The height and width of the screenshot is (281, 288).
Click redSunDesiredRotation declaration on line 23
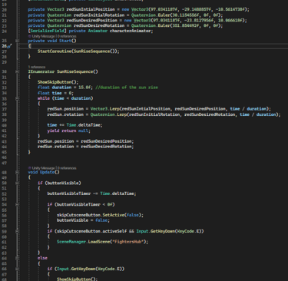pos(99,25)
